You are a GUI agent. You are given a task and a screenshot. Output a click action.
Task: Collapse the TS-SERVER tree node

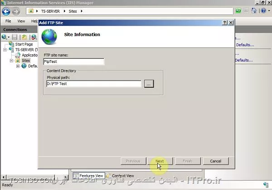(x=5, y=50)
